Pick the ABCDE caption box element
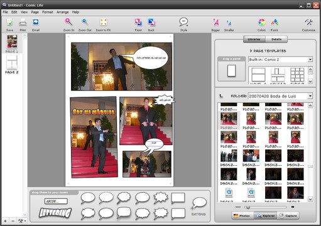The image size is (321, 226). [x=56, y=202]
